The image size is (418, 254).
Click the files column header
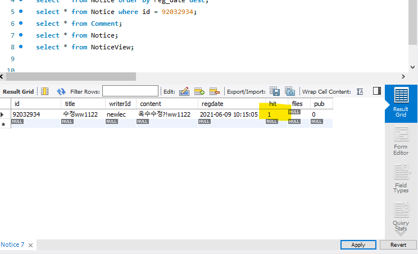tap(299, 104)
